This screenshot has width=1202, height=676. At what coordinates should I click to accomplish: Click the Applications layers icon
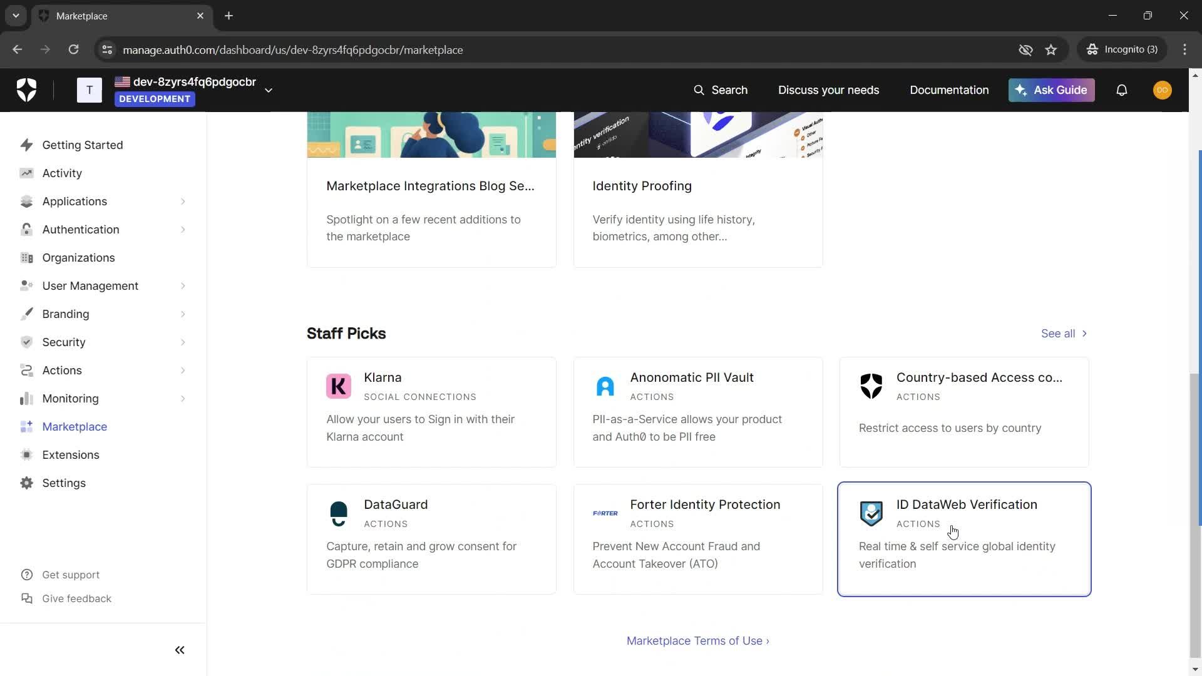(x=26, y=202)
